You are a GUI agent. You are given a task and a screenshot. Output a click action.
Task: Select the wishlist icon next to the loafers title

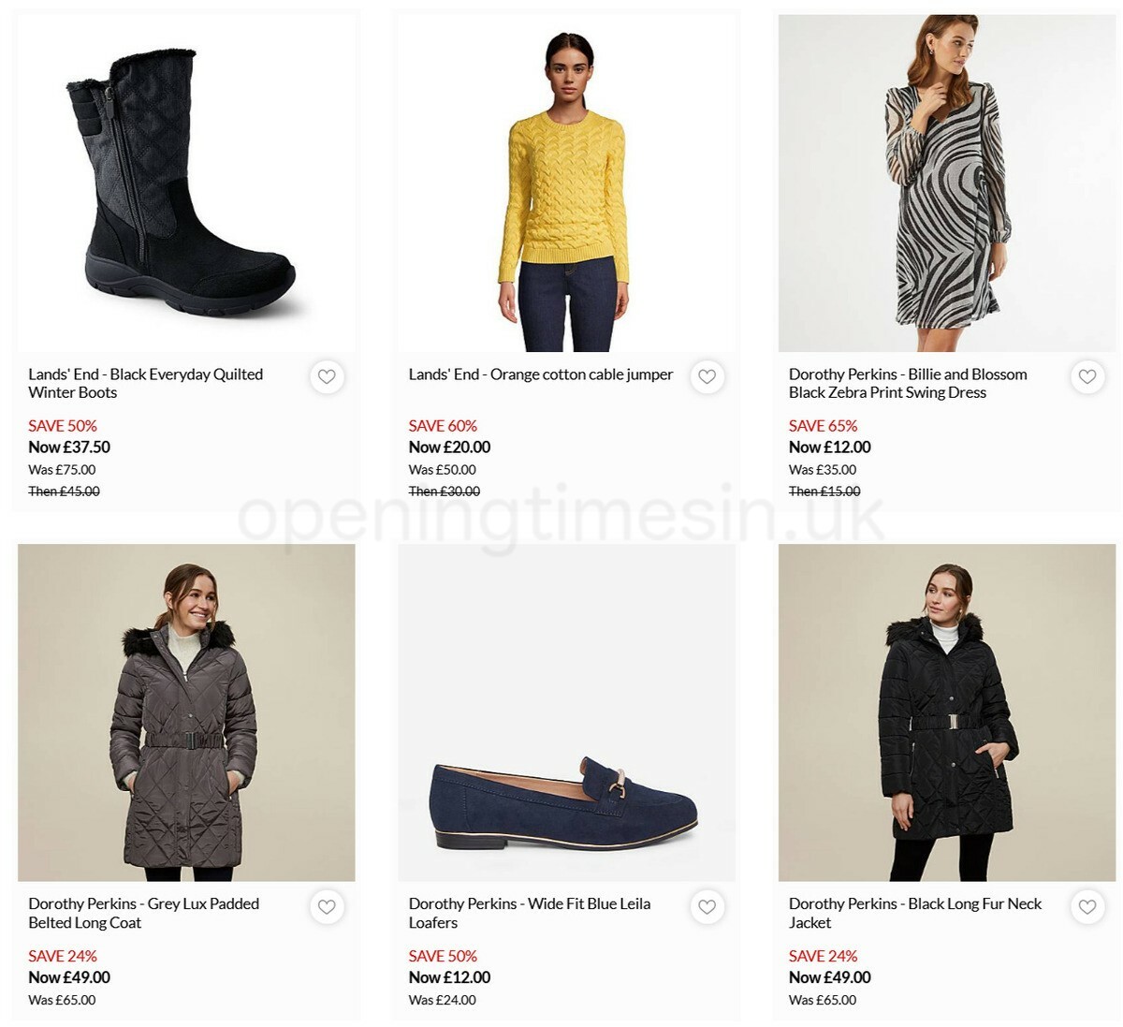coord(707,906)
